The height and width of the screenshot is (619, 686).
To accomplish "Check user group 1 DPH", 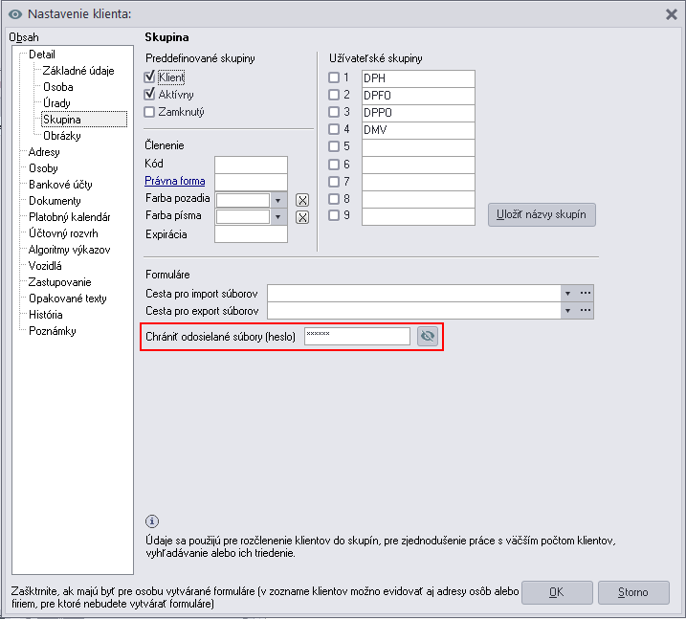I will click(334, 77).
